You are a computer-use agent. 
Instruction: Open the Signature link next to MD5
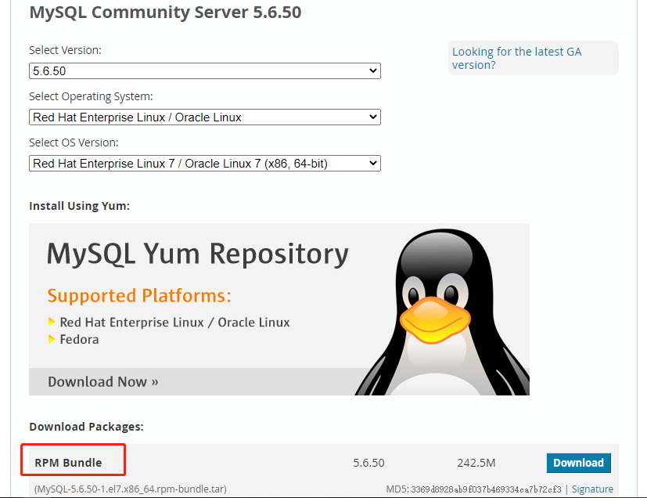(592, 489)
